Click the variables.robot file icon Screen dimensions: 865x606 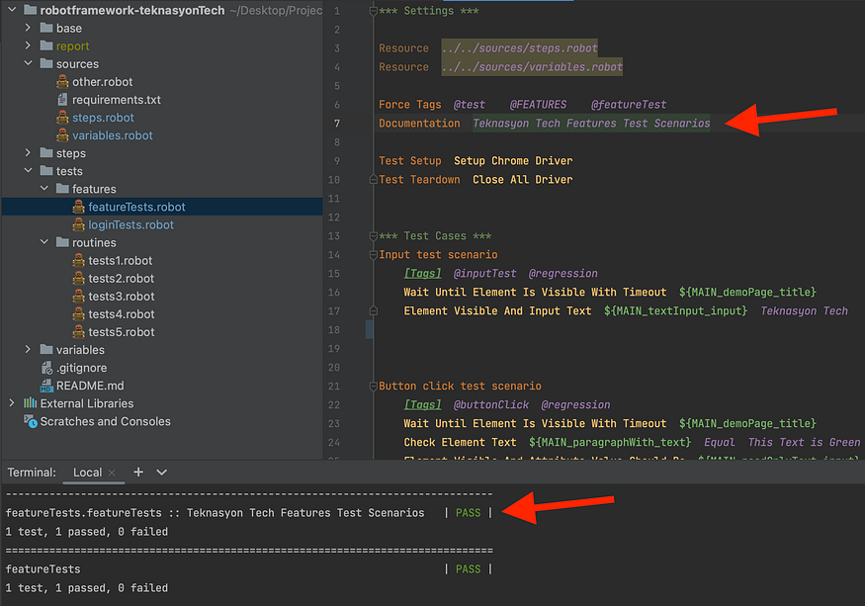63,135
